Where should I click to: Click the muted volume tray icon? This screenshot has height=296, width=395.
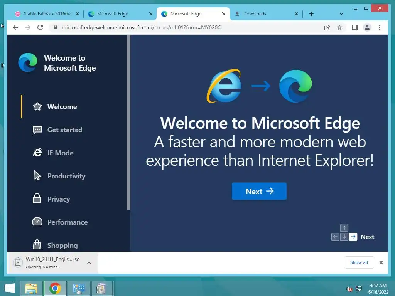[x=349, y=289]
